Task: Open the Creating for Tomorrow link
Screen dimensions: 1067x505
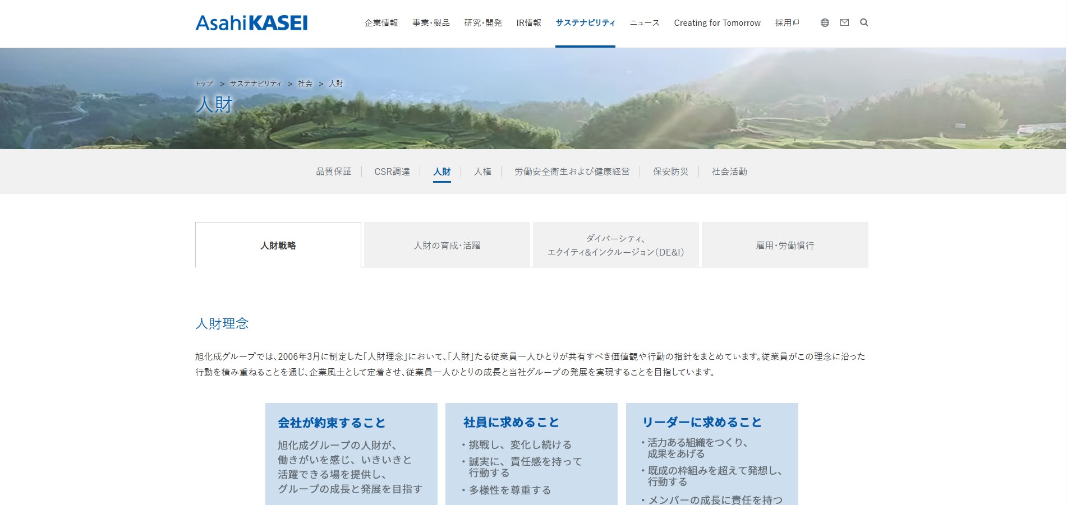Action: [x=717, y=23]
